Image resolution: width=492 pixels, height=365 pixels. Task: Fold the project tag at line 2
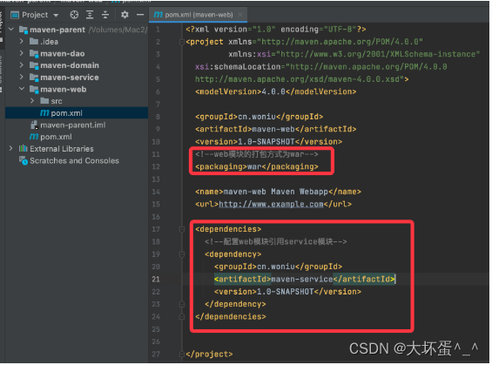(182, 42)
